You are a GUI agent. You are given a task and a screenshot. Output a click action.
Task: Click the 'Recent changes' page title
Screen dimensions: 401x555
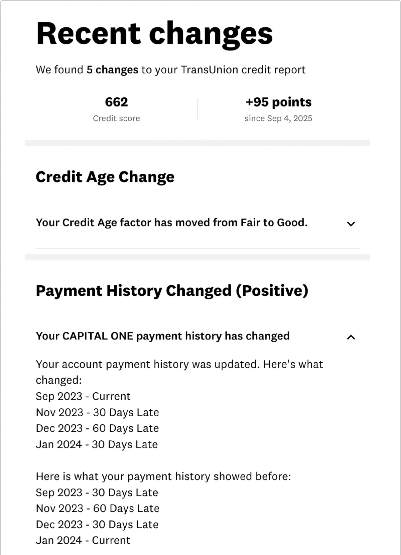154,33
